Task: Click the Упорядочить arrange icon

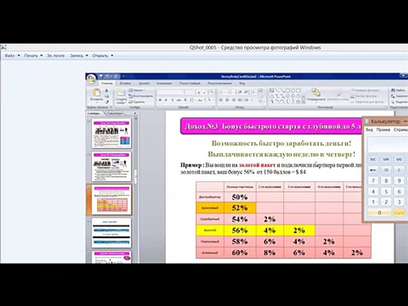Action: (316, 92)
